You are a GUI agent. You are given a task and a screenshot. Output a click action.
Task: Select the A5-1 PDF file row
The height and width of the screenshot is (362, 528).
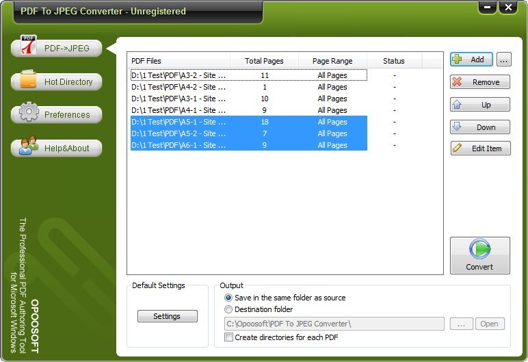[x=248, y=122]
